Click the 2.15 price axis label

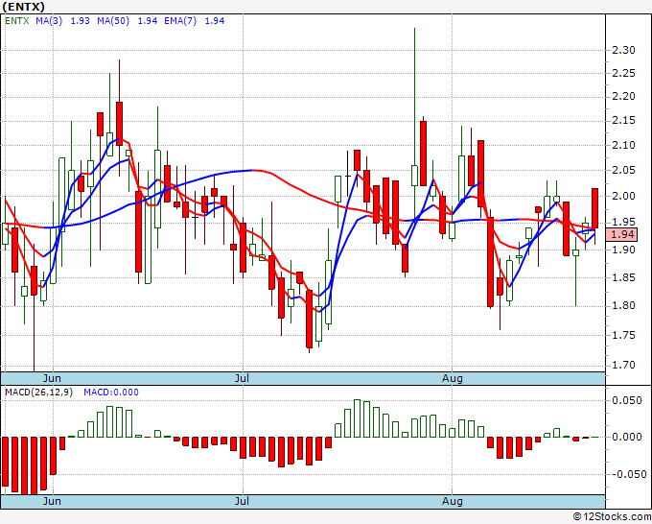click(624, 121)
